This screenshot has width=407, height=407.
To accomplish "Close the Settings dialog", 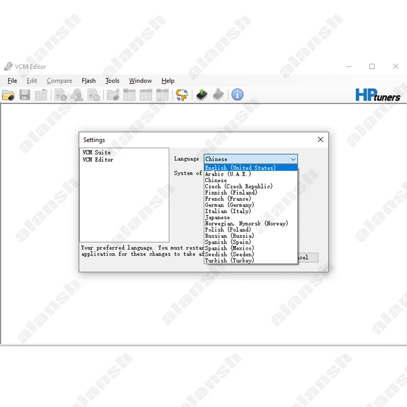I will (x=321, y=140).
